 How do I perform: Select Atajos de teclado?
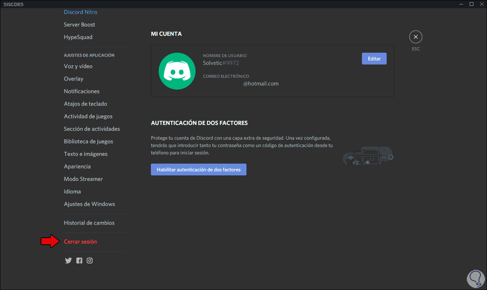click(x=85, y=104)
